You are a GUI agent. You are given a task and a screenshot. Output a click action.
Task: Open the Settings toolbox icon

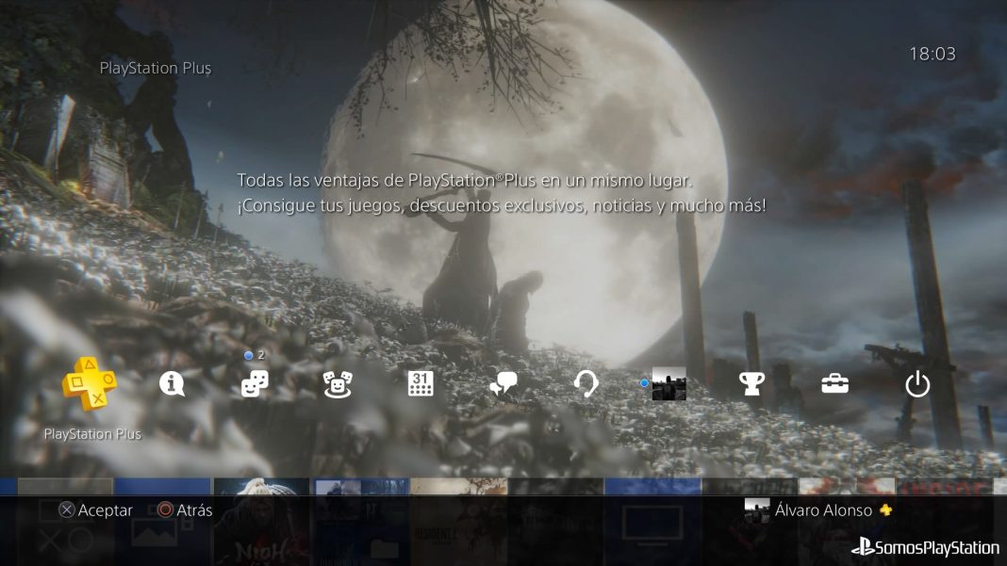click(x=834, y=383)
